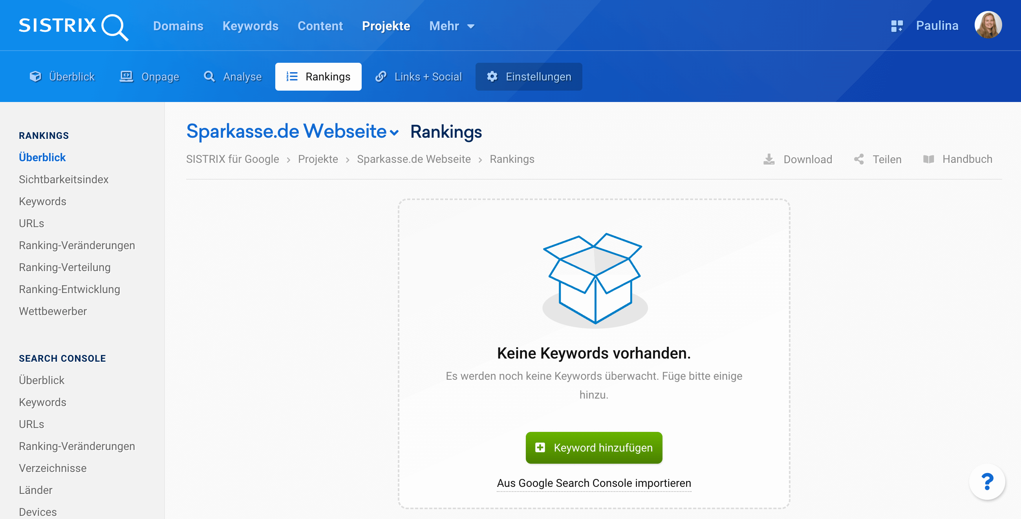Open the Sparkasse.de Webseite project dropdown
Screen dimensions: 1021x519
393,133
